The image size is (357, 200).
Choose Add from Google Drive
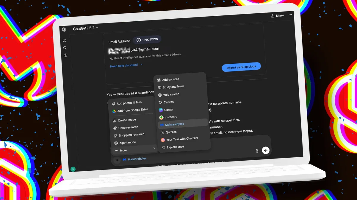(132, 111)
